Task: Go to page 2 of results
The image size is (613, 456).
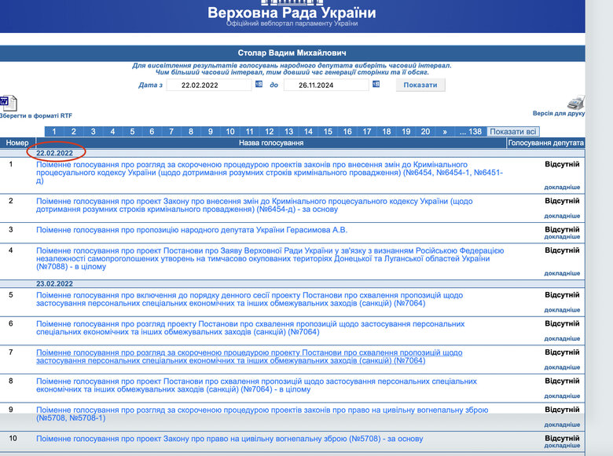Action: 73,132
